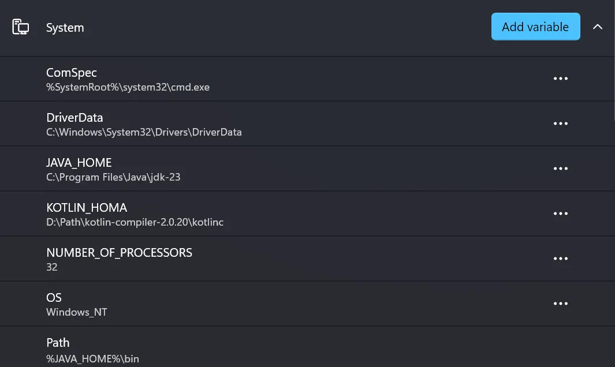Click the System computer icon

click(x=21, y=27)
